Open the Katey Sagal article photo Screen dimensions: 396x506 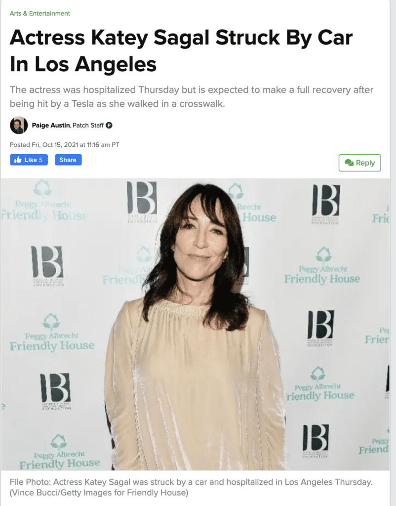(x=196, y=324)
